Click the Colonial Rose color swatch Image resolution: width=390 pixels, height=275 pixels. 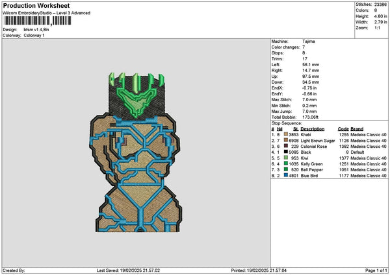[286, 146]
